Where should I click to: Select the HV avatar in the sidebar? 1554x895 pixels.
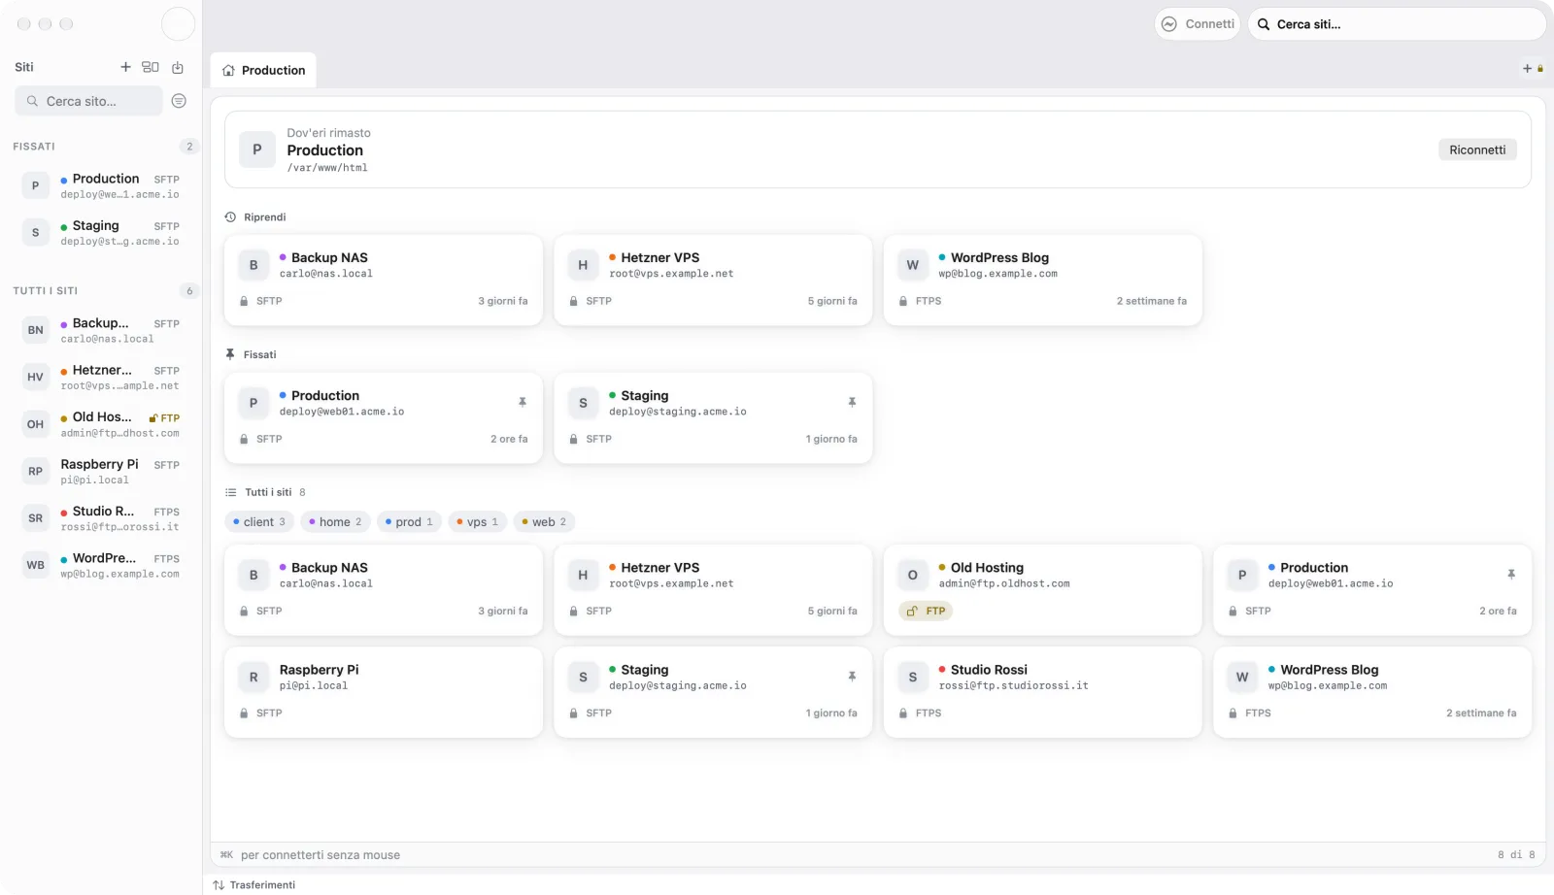(x=36, y=377)
